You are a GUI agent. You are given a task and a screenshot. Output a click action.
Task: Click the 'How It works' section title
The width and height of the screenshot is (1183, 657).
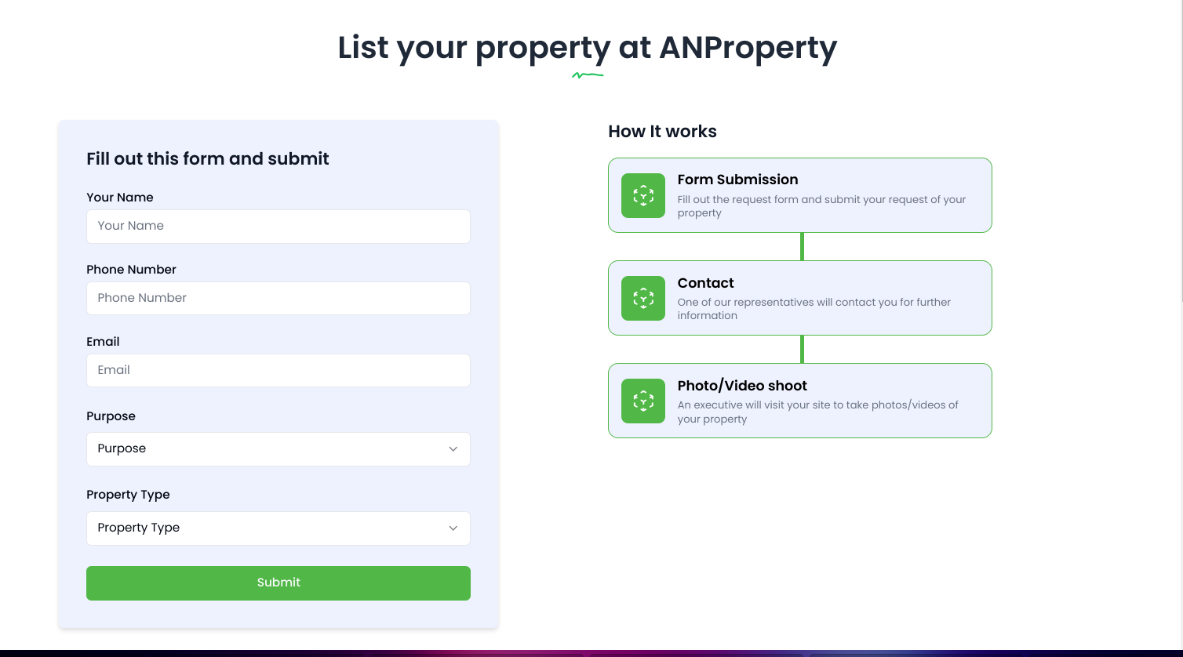(662, 131)
